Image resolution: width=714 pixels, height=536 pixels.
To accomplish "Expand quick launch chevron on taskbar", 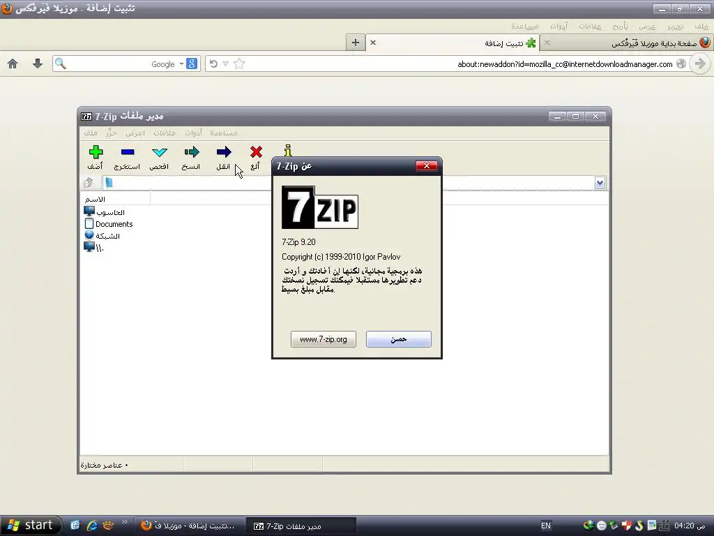I will pyautogui.click(x=124, y=521).
